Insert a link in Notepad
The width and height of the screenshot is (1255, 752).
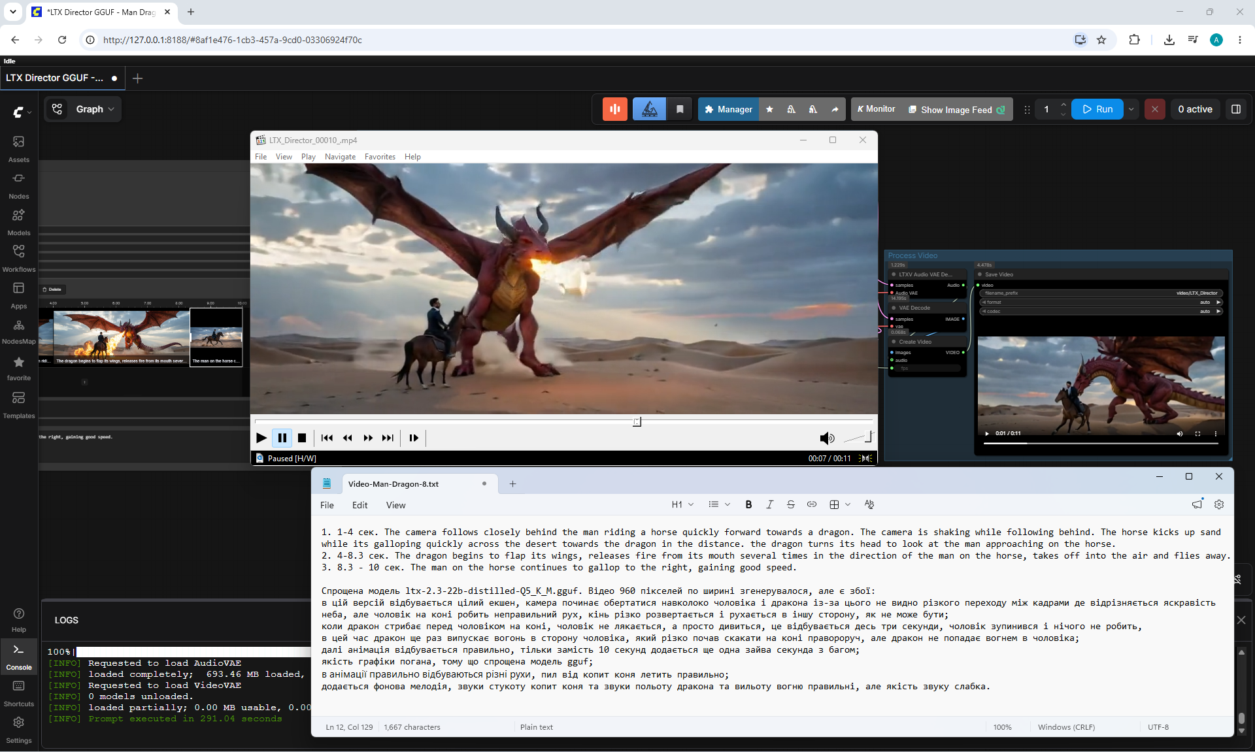(811, 504)
